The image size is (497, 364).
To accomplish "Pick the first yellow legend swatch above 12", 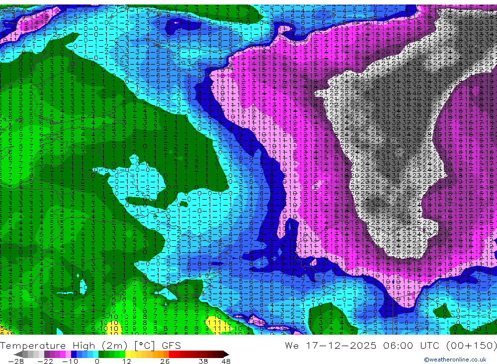I will tap(128, 355).
